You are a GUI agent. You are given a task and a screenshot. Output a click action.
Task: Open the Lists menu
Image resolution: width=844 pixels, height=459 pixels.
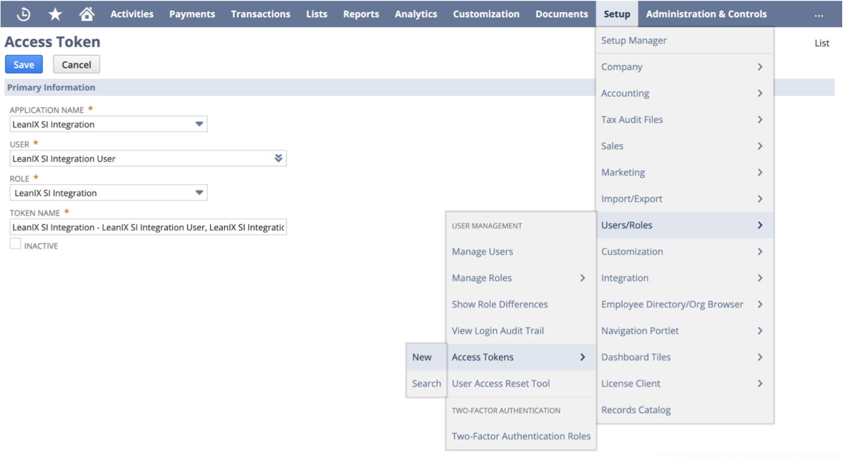pos(317,14)
